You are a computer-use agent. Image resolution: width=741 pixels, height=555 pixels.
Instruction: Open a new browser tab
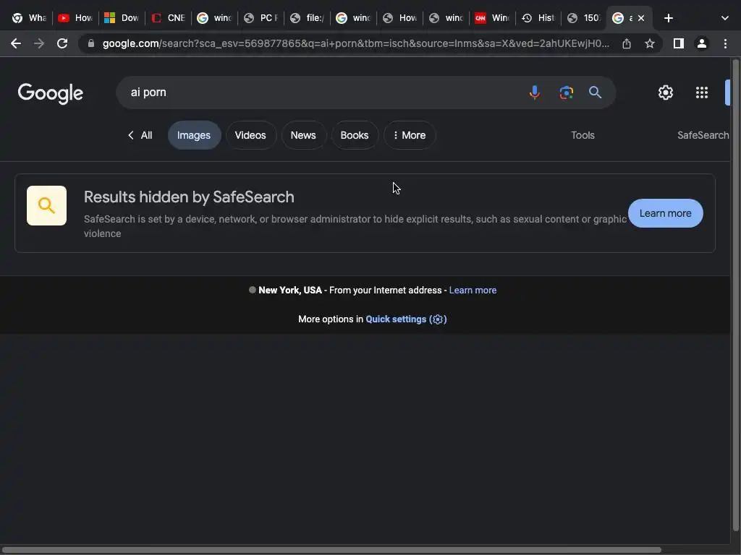668,18
